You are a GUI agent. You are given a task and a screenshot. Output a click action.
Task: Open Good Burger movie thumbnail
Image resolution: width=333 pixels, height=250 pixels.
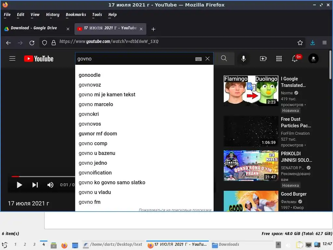251,201
